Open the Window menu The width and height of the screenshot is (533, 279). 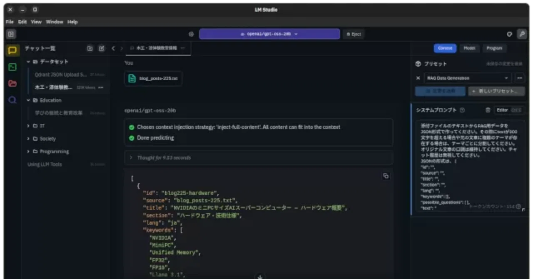55,22
